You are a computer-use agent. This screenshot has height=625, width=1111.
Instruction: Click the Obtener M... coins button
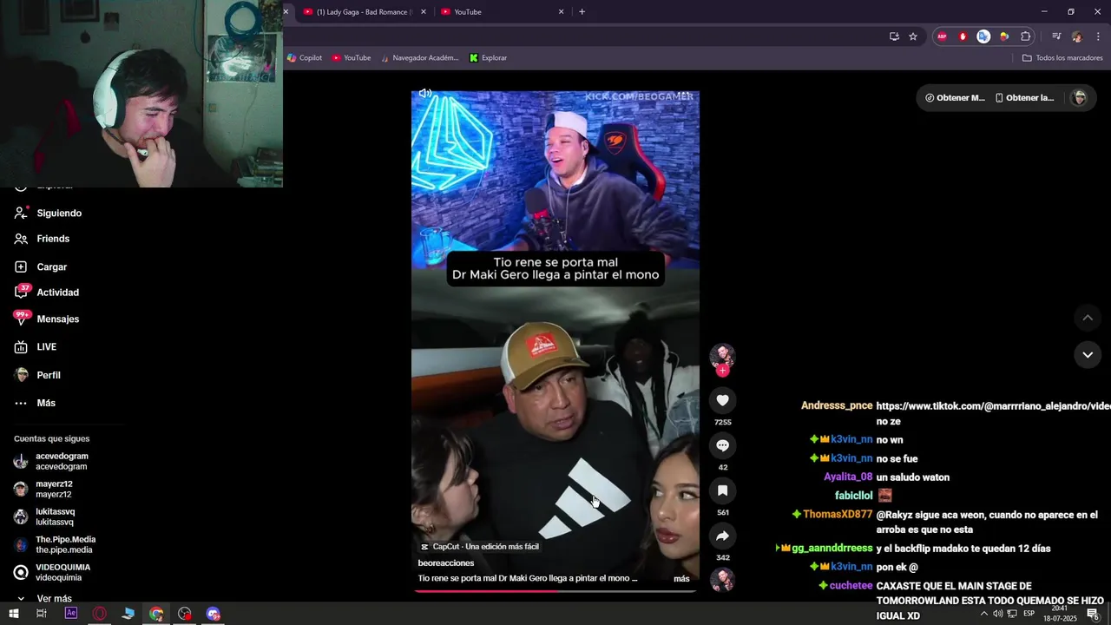point(955,98)
